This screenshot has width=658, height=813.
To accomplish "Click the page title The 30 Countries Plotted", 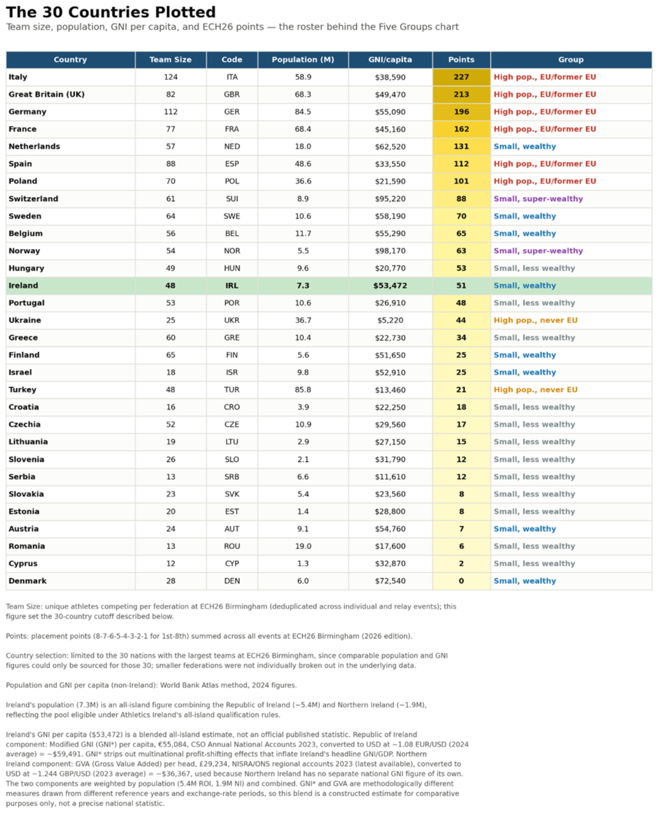I will pyautogui.click(x=111, y=12).
